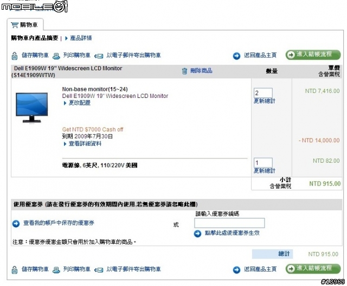Click the 到期 2009年7月30日 expiry text
Screen dimensions: 347x286
point(87,136)
